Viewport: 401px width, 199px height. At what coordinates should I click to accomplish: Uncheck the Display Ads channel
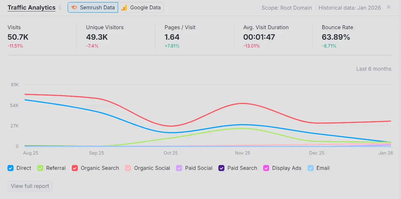pyautogui.click(x=266, y=168)
